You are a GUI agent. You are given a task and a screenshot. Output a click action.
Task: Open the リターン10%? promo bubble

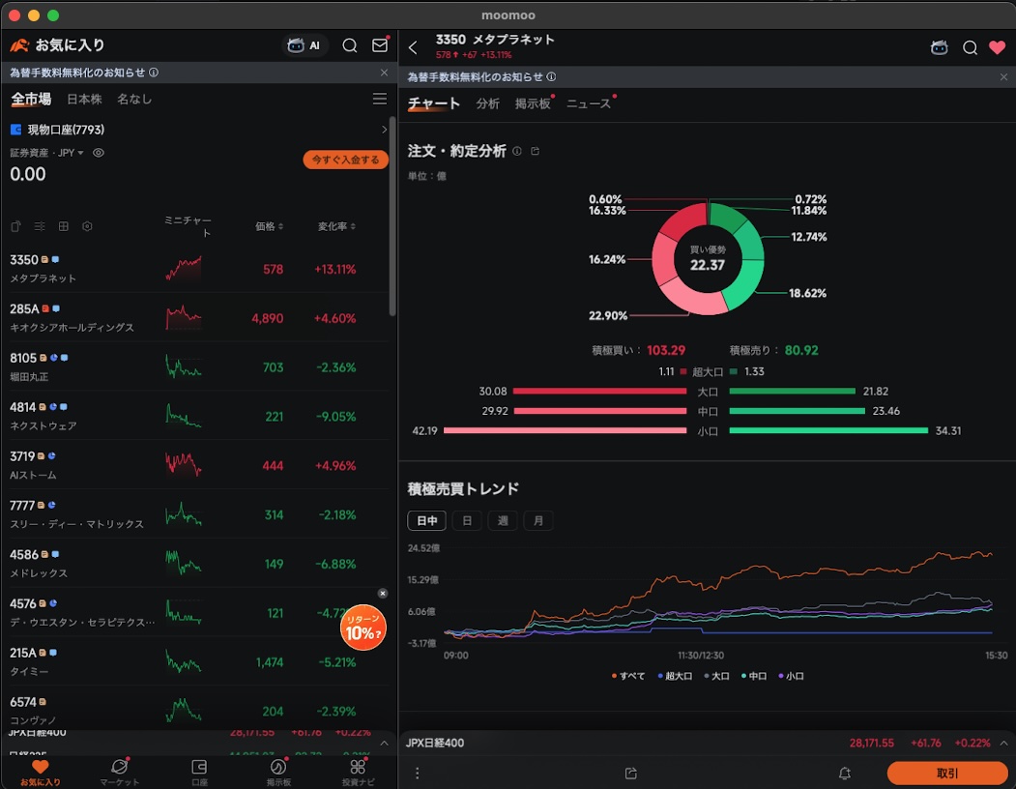(x=363, y=628)
